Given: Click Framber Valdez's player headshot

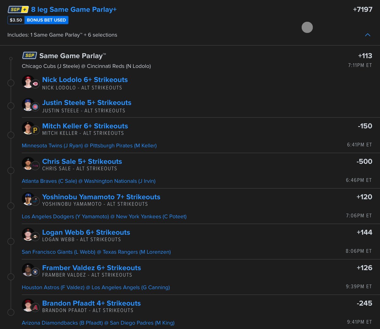Looking at the screenshot, I should pos(28,270).
